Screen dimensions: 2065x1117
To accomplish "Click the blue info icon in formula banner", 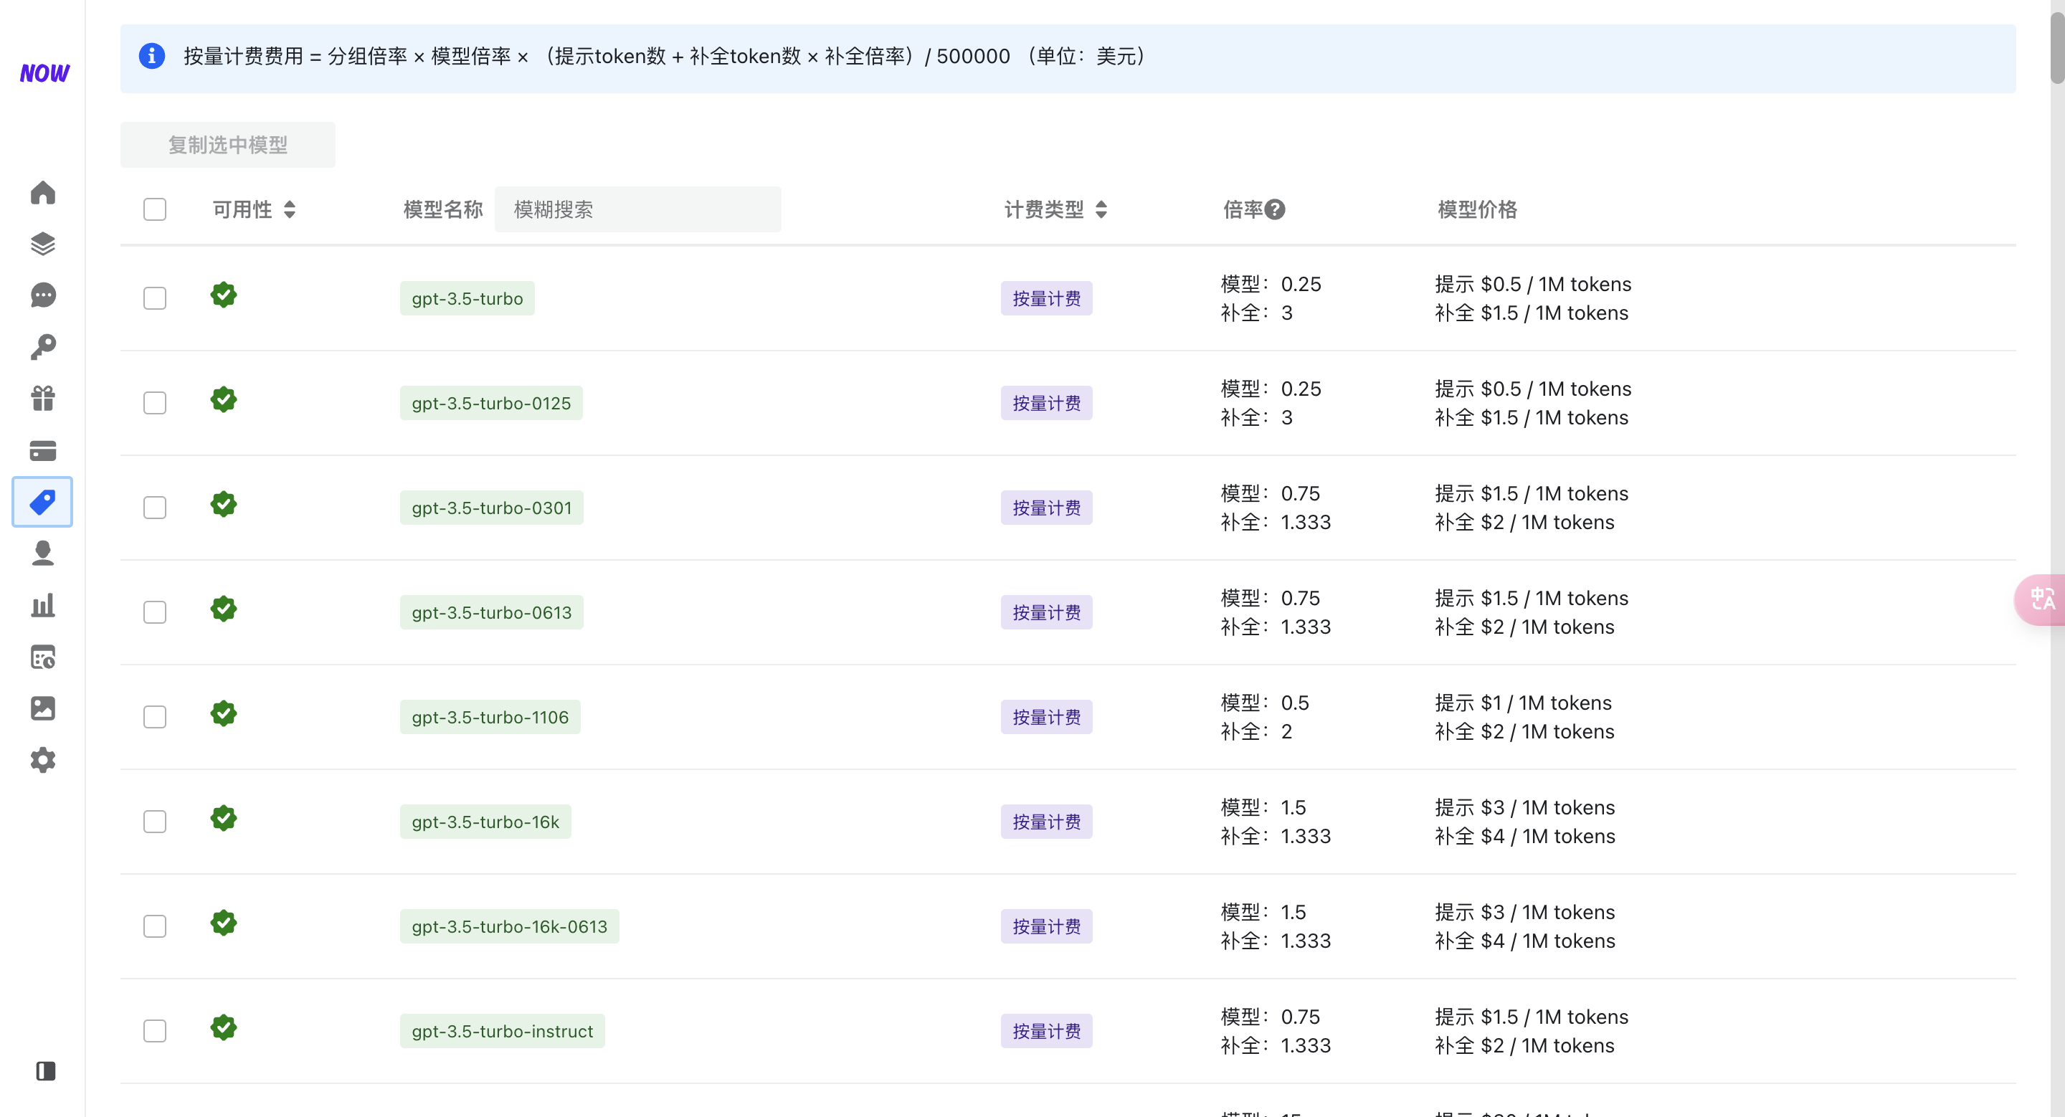I will [151, 56].
